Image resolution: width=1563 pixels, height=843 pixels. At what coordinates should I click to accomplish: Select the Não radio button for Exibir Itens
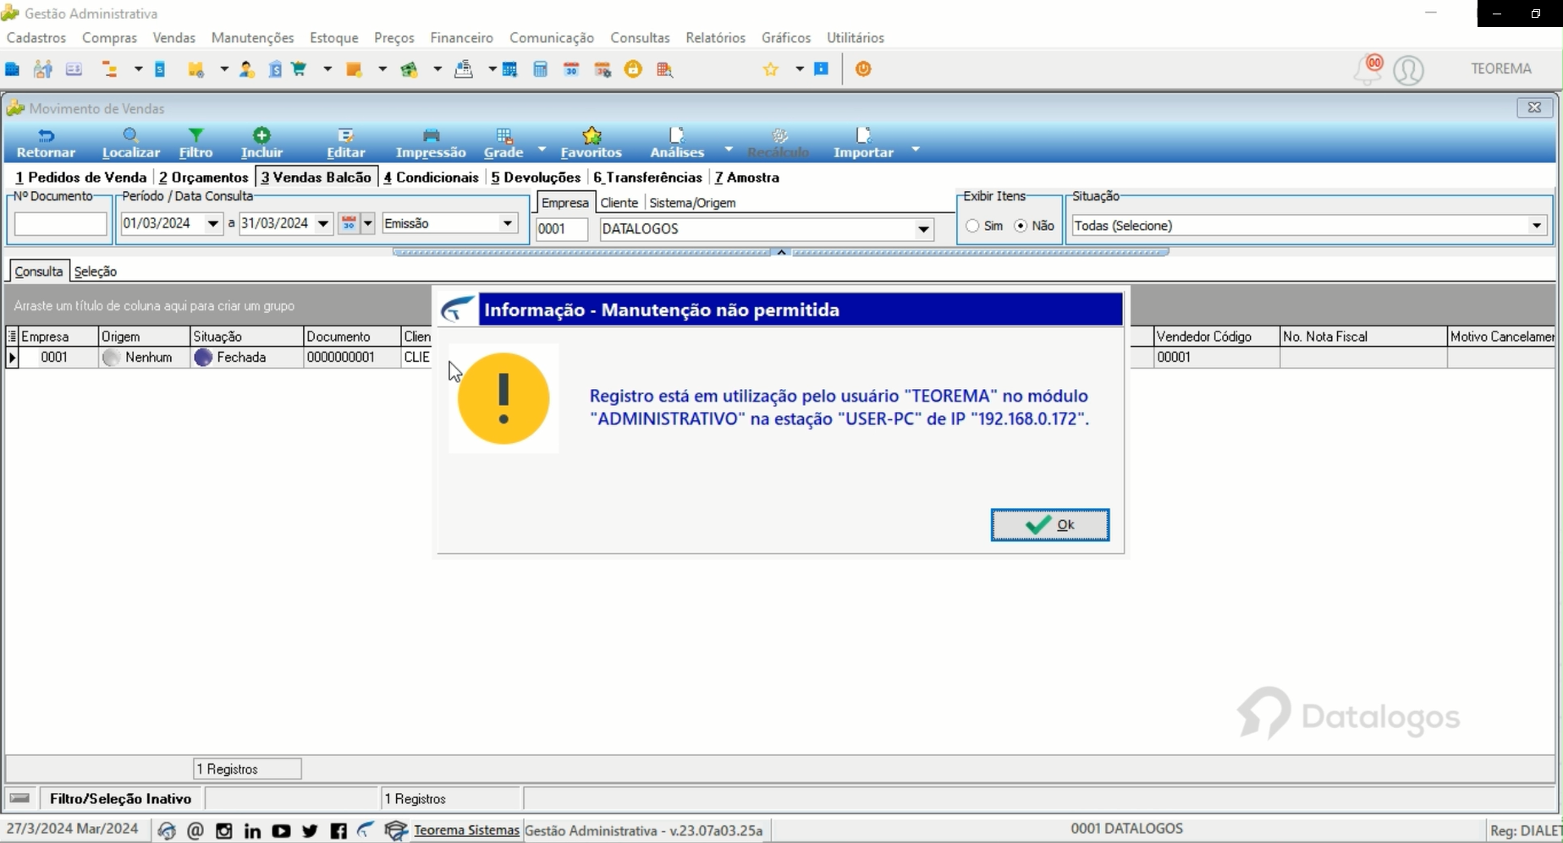coord(1021,226)
